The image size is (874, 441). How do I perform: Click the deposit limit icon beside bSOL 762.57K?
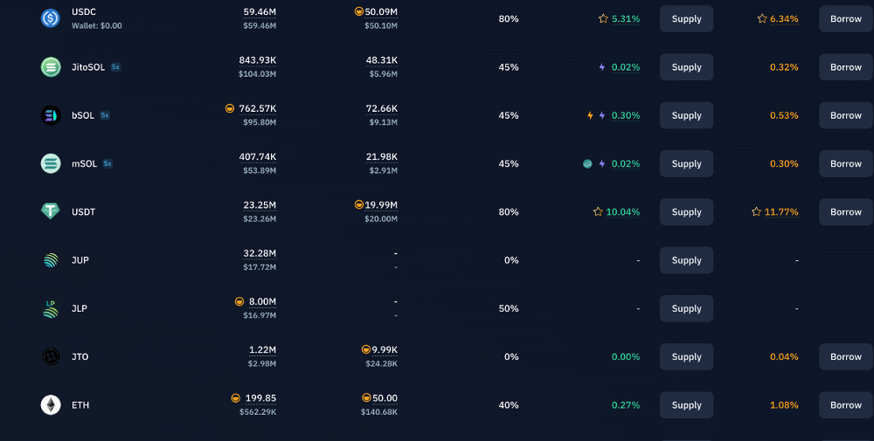click(230, 108)
